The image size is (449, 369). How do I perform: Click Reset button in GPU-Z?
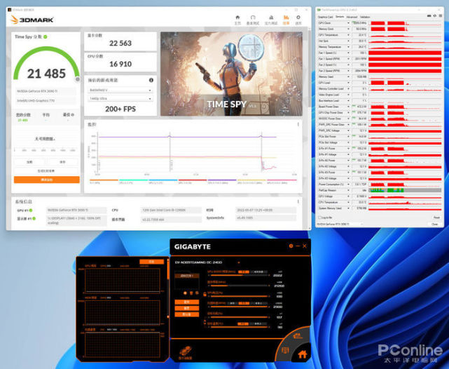point(436,217)
